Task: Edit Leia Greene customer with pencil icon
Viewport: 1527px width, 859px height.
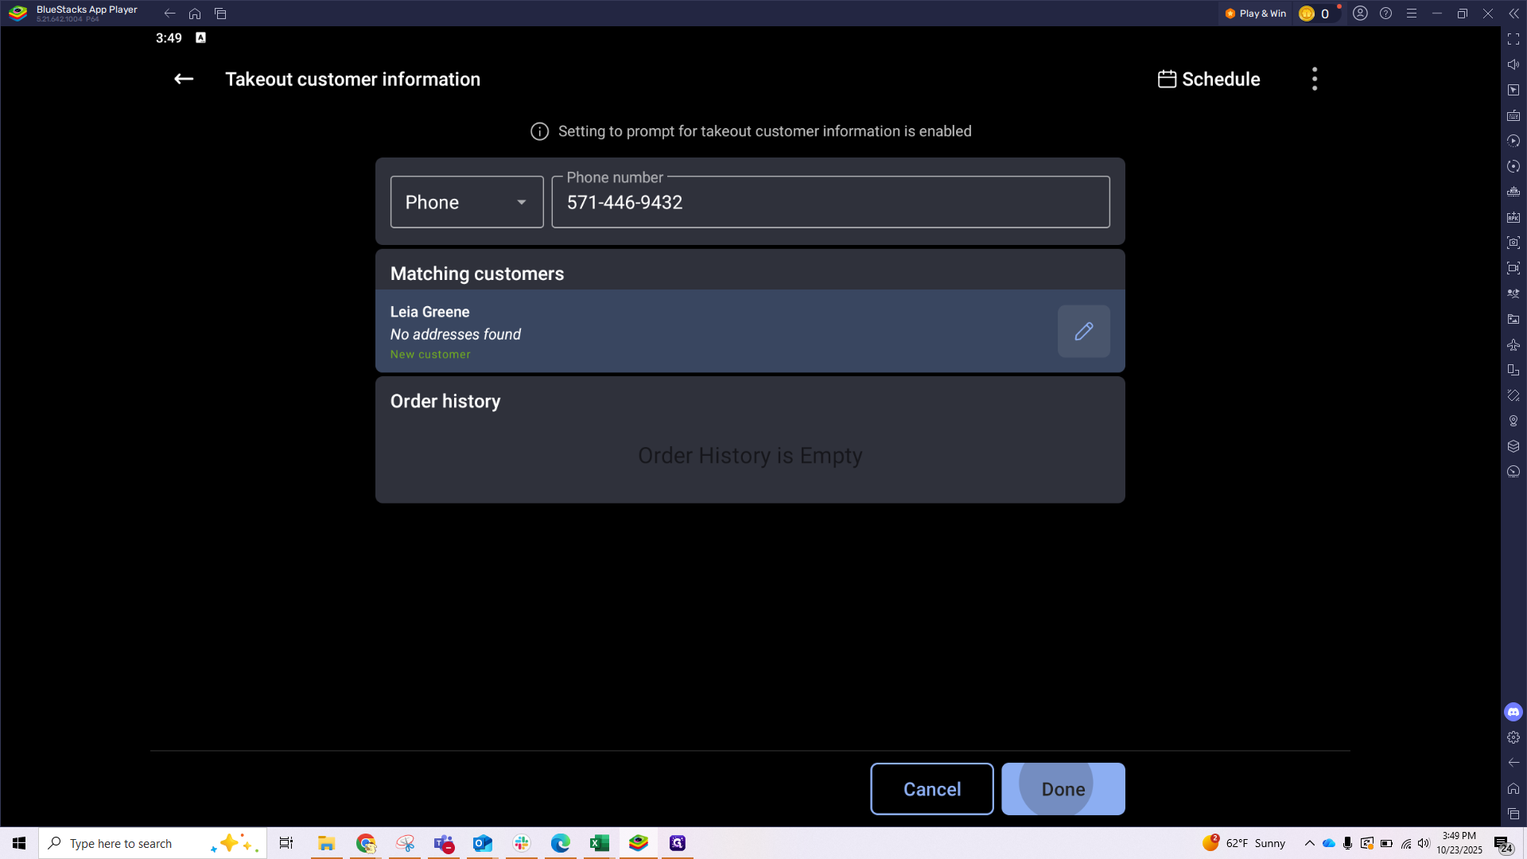Action: pos(1083,331)
